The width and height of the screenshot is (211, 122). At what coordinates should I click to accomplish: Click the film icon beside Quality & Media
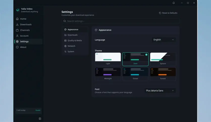point(65,40)
